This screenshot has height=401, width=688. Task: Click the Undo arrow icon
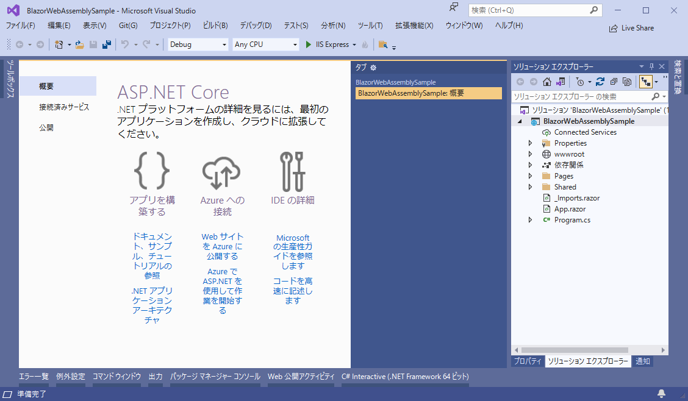pyautogui.click(x=125, y=44)
